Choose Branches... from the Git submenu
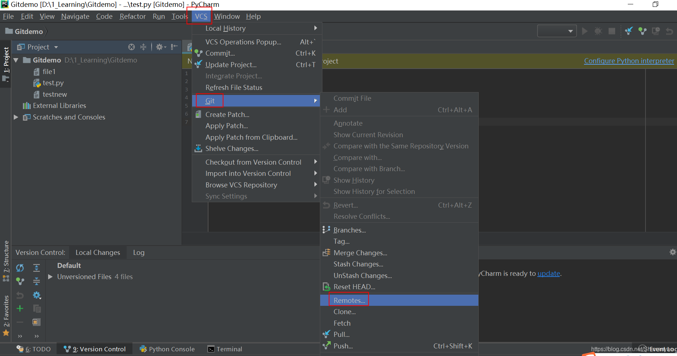 [399, 230]
